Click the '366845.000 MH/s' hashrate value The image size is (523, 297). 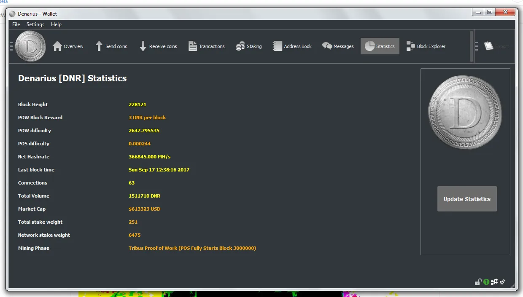pyautogui.click(x=149, y=157)
